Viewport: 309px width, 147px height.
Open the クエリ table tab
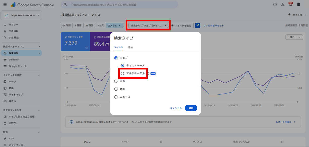[87, 142]
